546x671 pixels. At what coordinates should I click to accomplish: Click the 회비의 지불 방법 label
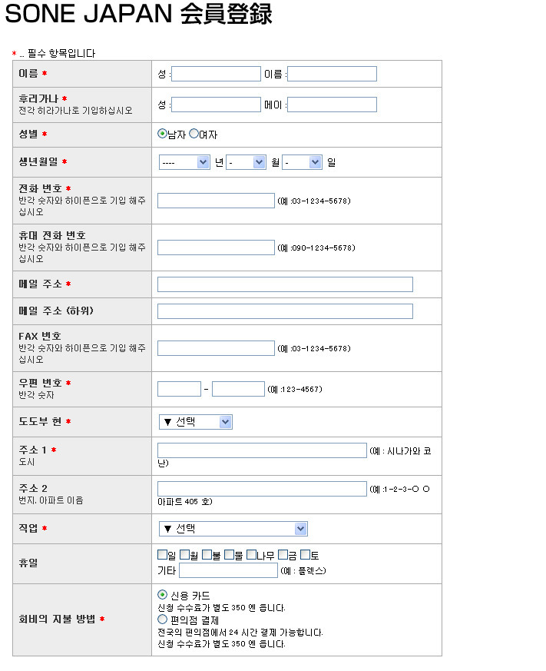tap(57, 620)
